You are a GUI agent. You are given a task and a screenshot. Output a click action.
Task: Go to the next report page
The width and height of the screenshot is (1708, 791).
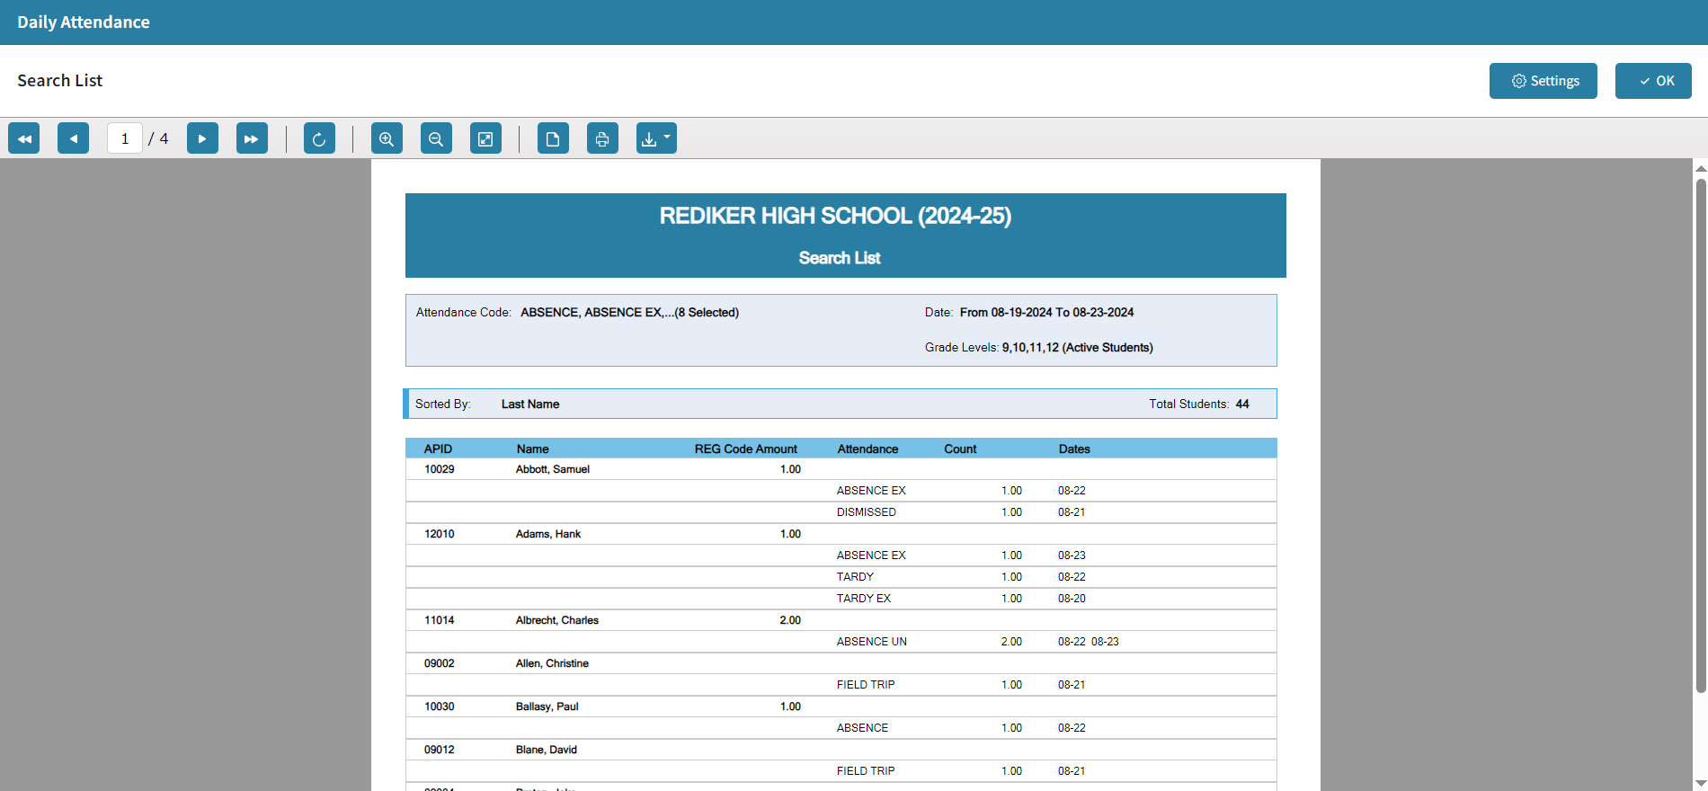click(202, 138)
